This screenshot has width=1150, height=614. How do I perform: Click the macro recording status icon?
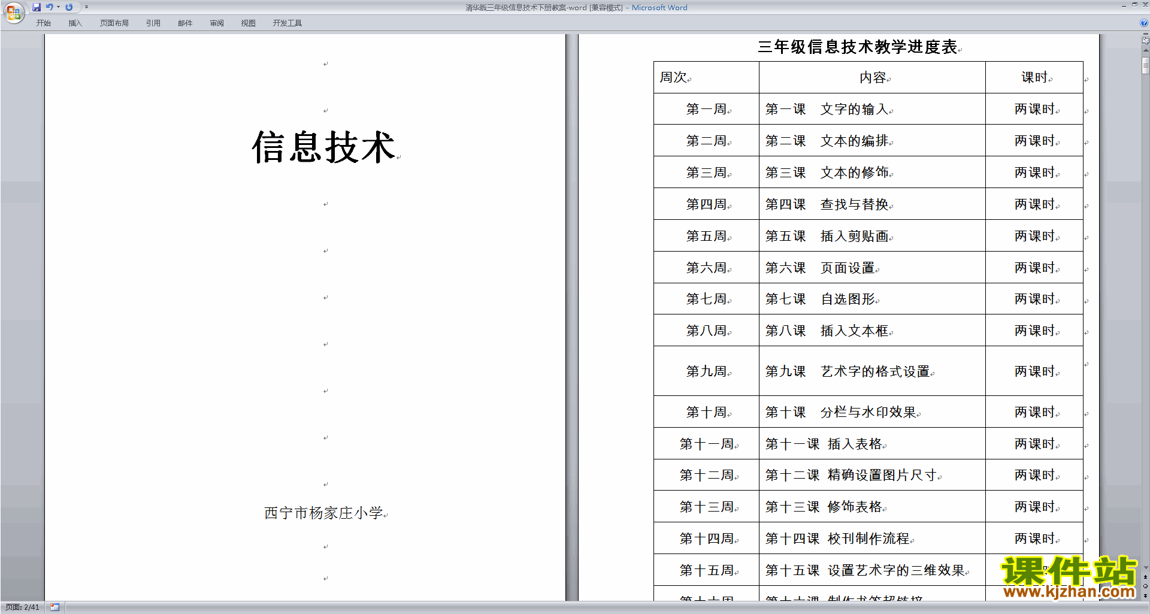tap(55, 607)
